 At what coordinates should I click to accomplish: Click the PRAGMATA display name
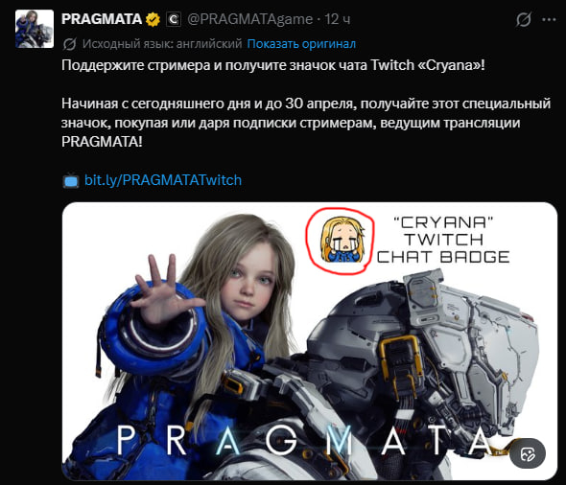[x=102, y=19]
